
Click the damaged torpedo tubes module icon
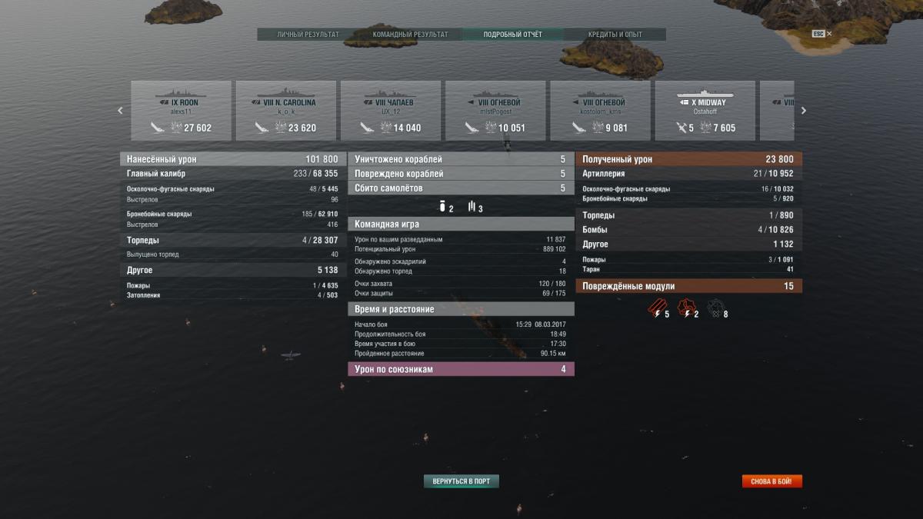click(656, 310)
